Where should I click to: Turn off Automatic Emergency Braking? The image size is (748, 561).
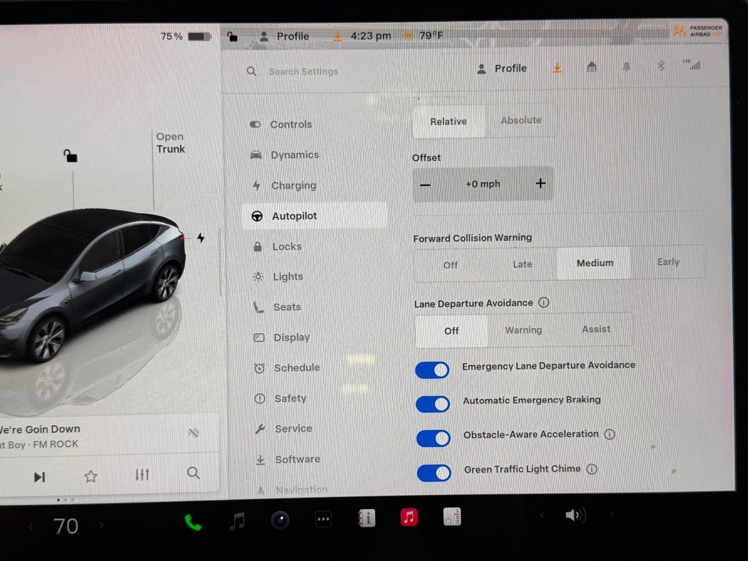tap(433, 404)
